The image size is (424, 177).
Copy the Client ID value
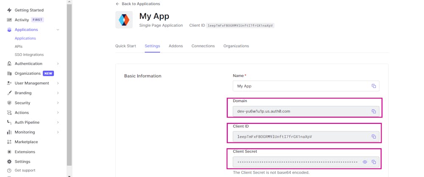click(374, 137)
